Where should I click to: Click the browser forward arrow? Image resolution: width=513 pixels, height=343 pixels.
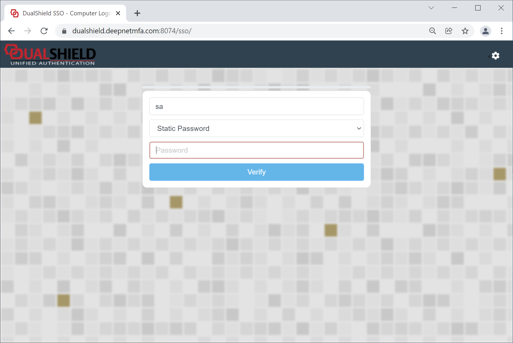(28, 31)
